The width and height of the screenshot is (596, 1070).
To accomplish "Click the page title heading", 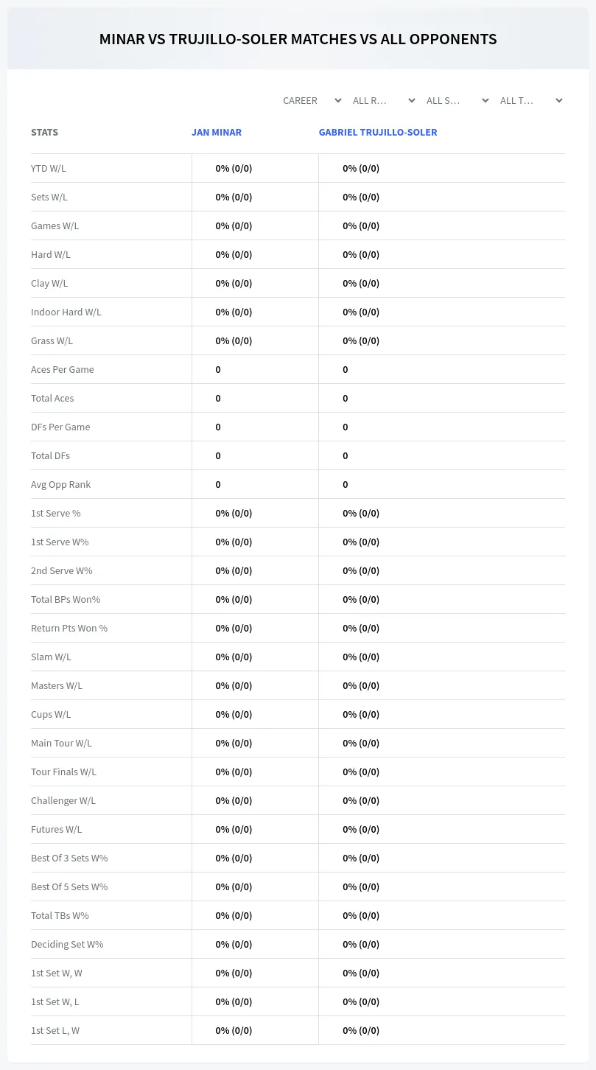I will pyautogui.click(x=298, y=39).
